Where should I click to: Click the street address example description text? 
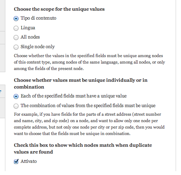pos(89,124)
